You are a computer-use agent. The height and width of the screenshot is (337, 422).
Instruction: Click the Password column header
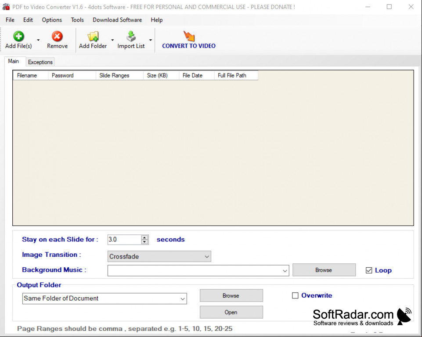72,75
